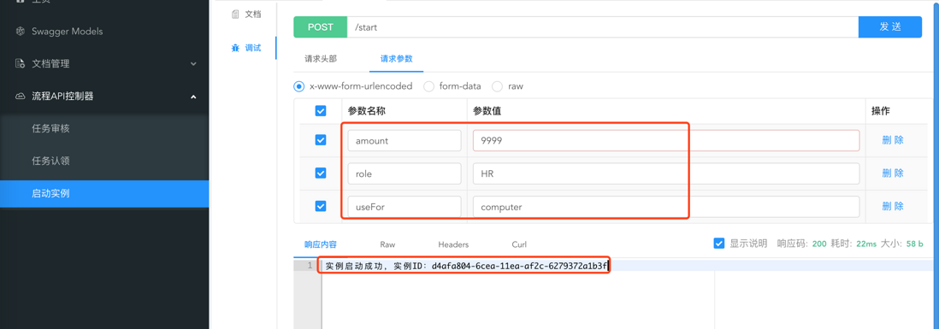Click the 调试 bug icon
This screenshot has width=939, height=329.
pos(235,48)
